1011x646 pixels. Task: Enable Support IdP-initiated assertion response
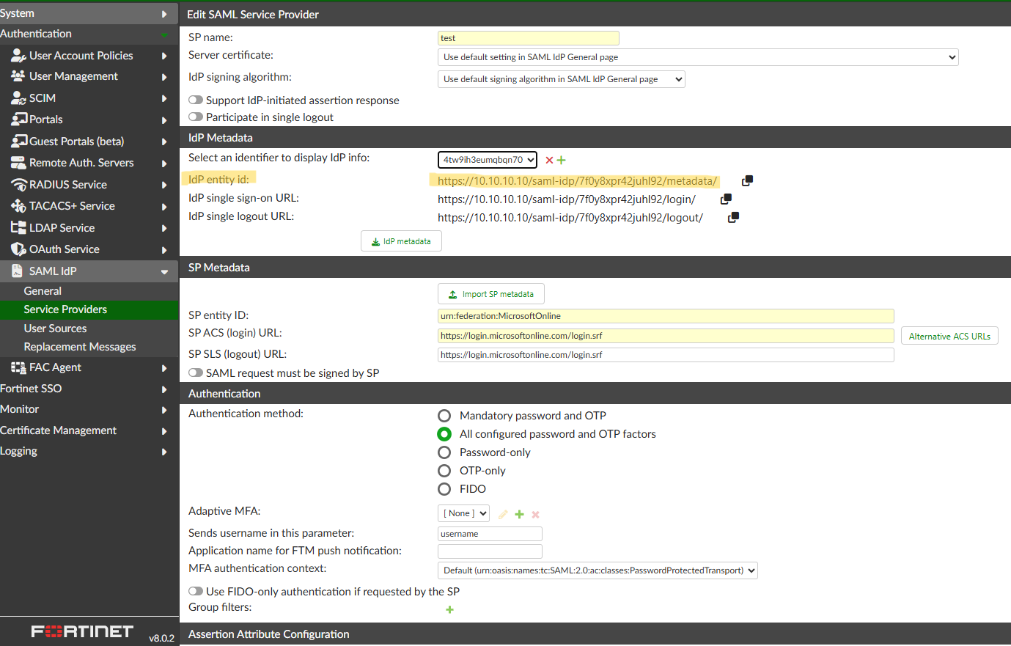(196, 100)
